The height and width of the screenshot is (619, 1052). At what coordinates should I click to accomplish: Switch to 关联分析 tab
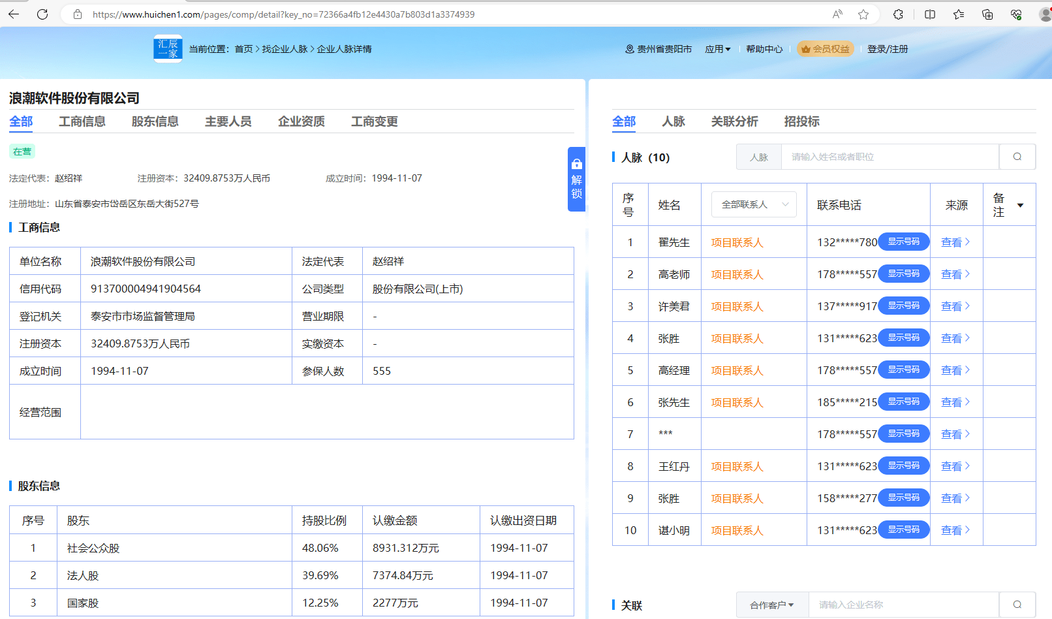[735, 121]
